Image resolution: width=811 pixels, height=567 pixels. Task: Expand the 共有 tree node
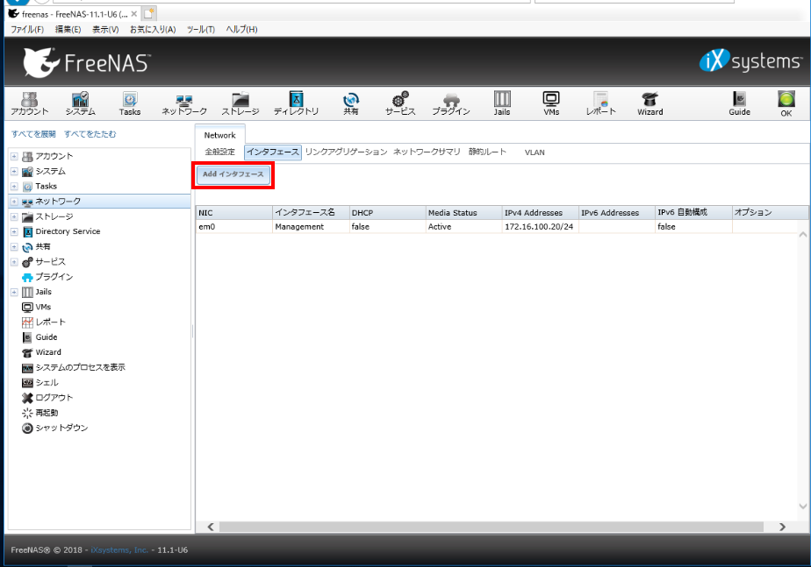tap(14, 247)
